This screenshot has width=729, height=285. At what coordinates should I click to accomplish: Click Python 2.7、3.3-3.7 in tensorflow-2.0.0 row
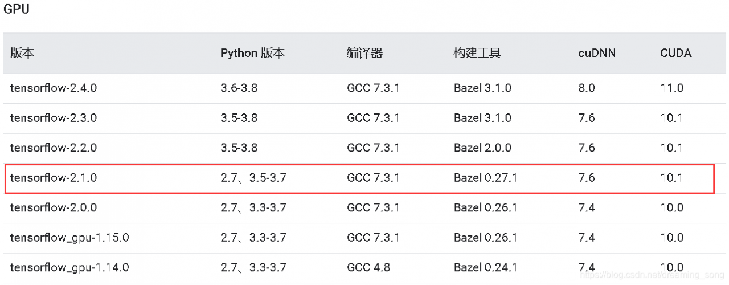tap(253, 207)
